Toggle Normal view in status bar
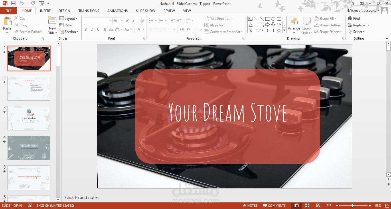391x209 pixels. [x=297, y=206]
